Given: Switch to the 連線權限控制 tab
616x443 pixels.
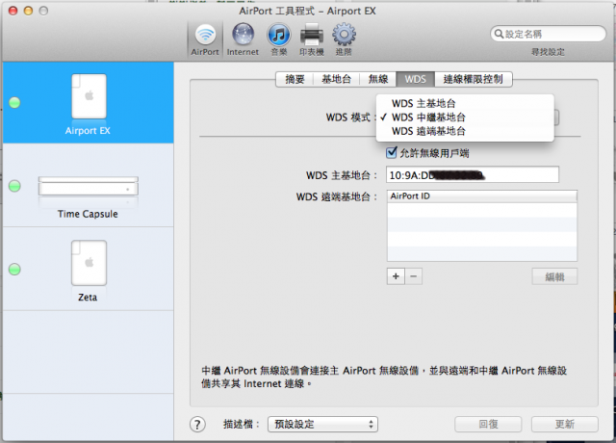Looking at the screenshot, I should (473, 79).
